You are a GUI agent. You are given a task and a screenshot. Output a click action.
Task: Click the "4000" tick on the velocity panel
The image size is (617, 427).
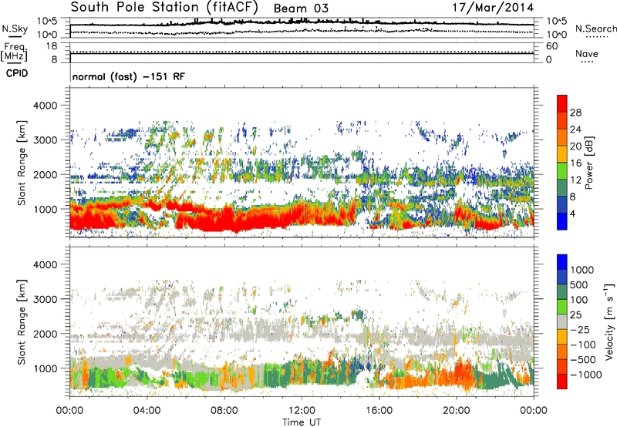click(45, 264)
